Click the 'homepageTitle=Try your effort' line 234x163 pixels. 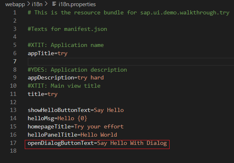tap(76, 126)
